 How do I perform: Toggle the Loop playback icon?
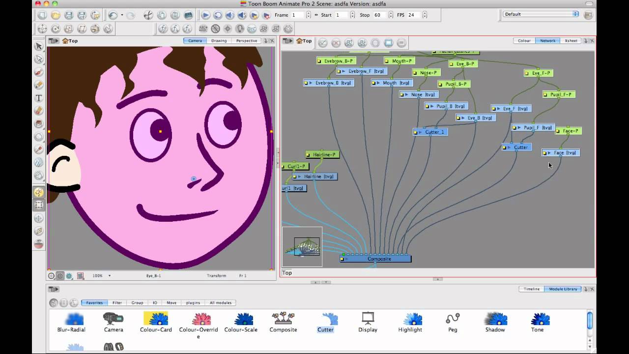tap(218, 15)
